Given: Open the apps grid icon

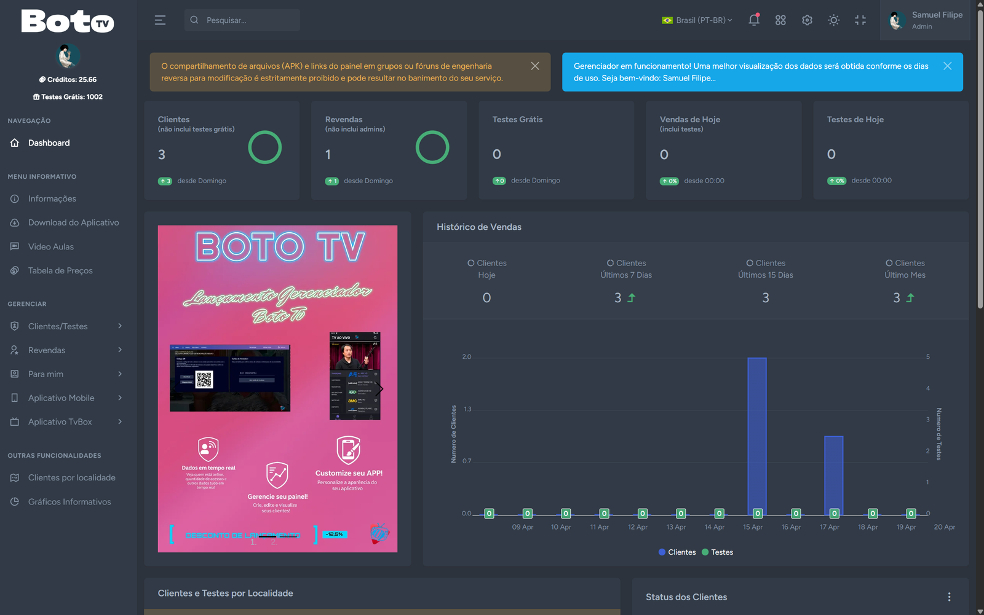Looking at the screenshot, I should (x=780, y=20).
